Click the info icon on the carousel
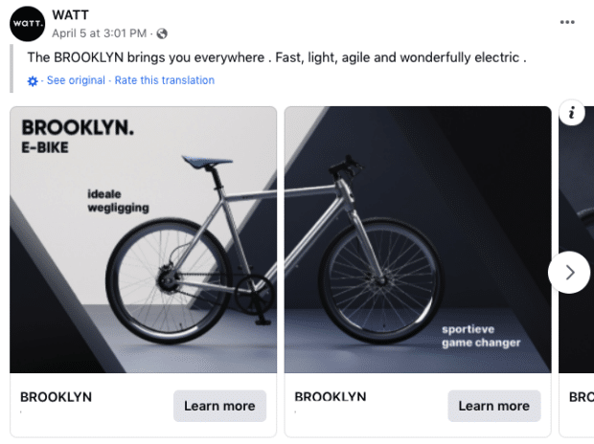 (x=571, y=113)
